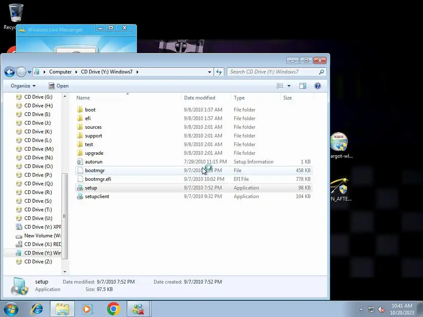The image size is (423, 317).
Task: Expand the arrow after CD Drive (Y:) Windows7
Action: (x=137, y=72)
